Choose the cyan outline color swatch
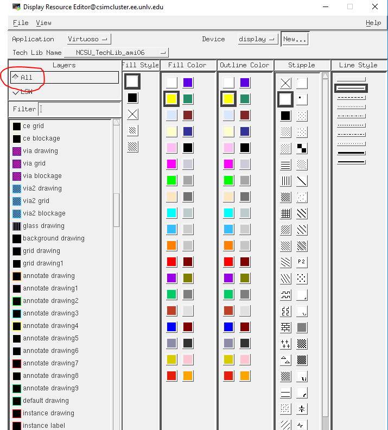 coord(228,213)
